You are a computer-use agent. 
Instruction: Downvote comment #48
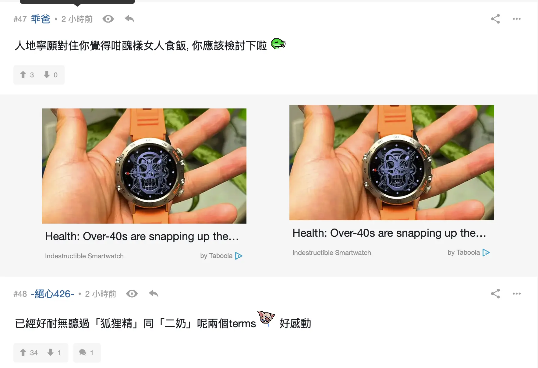pos(54,353)
